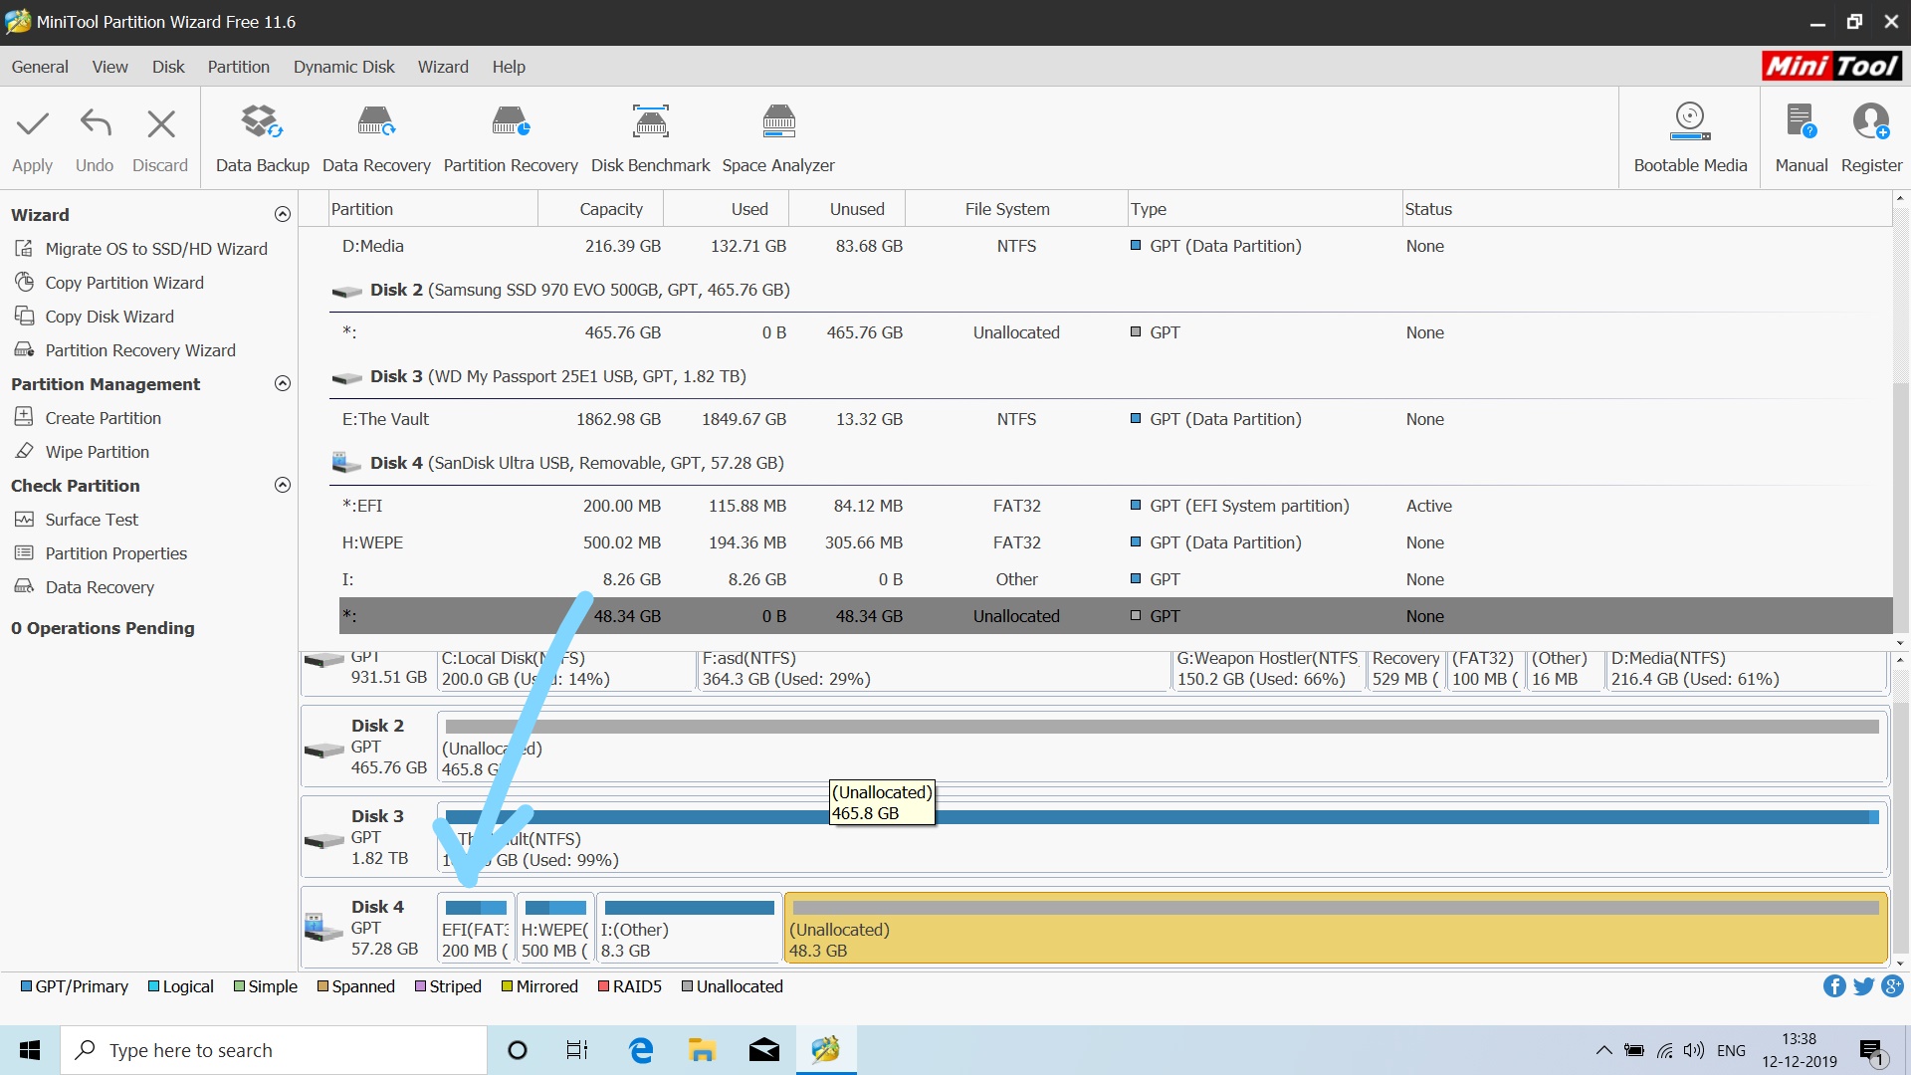Click D:Media(NTFS) block in disk map
Viewport: 1911px width, 1075px height.
pyautogui.click(x=1747, y=670)
